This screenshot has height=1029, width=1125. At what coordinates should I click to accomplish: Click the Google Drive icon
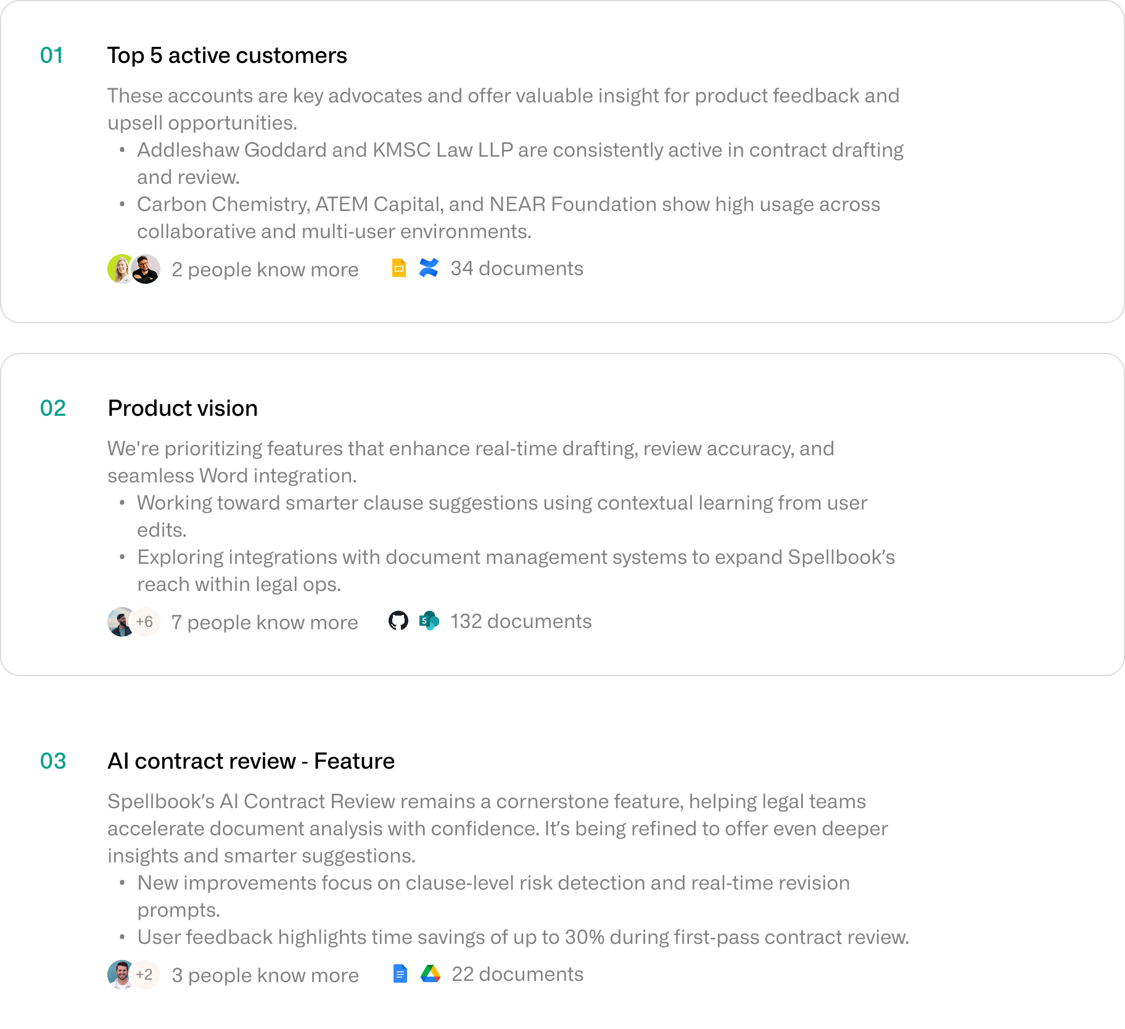coord(430,974)
